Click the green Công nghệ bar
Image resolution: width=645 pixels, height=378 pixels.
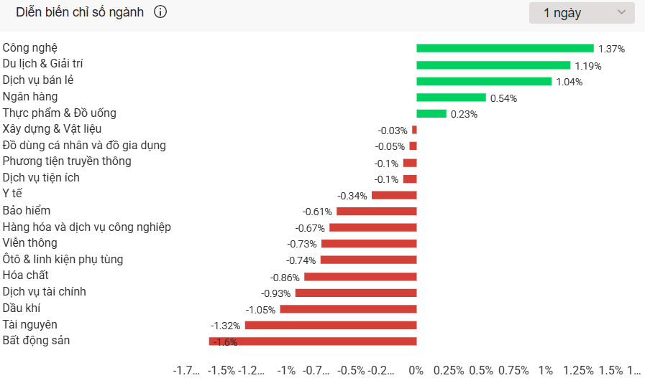click(x=505, y=48)
